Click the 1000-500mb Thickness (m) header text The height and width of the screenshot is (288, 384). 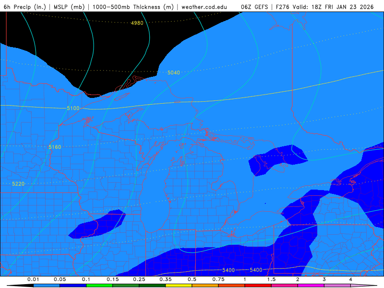pos(133,7)
